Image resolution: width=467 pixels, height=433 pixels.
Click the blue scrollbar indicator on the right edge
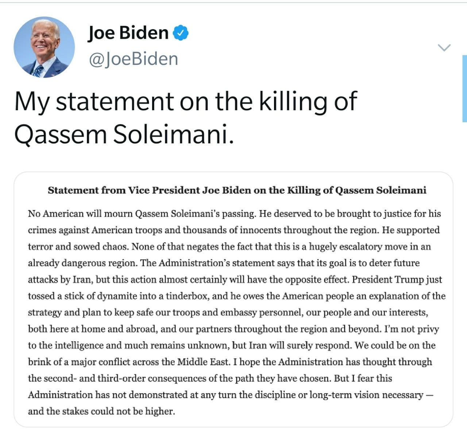click(x=464, y=88)
